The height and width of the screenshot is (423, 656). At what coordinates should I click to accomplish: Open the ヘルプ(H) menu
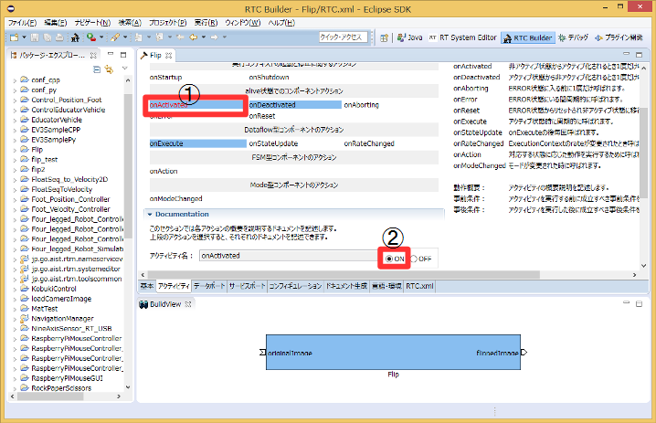point(281,23)
